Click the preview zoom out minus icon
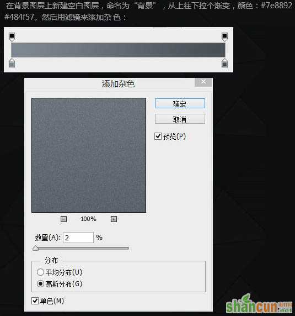Screen dimensions: 295x316 (x=64, y=219)
